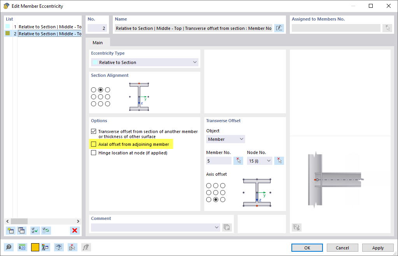Click the Assigned to Members No. field
Screen dimensions: 398x256
[x=336, y=28]
